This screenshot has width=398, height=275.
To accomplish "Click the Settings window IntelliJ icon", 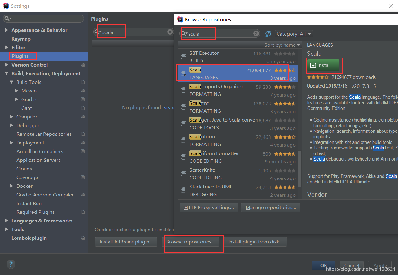I will (6, 6).
